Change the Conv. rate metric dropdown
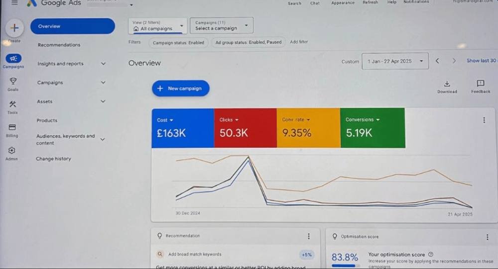 (296, 120)
